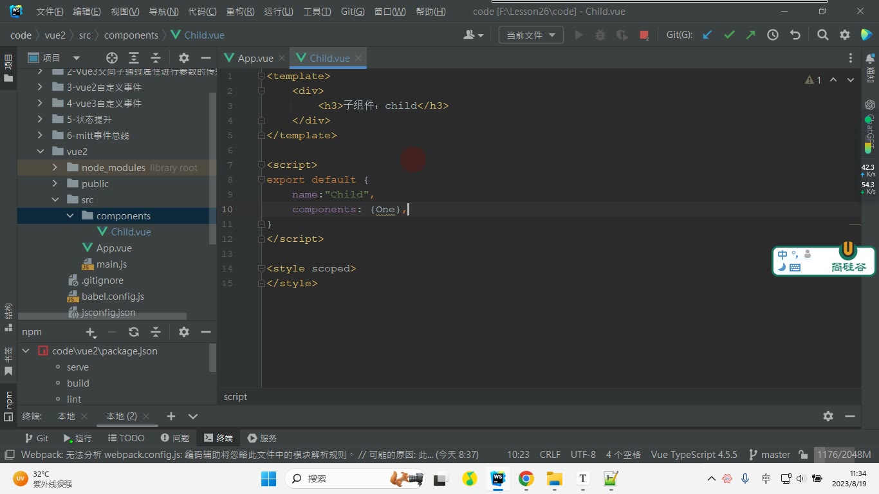Click the UTF-8 encoding status entry

[x=583, y=455]
